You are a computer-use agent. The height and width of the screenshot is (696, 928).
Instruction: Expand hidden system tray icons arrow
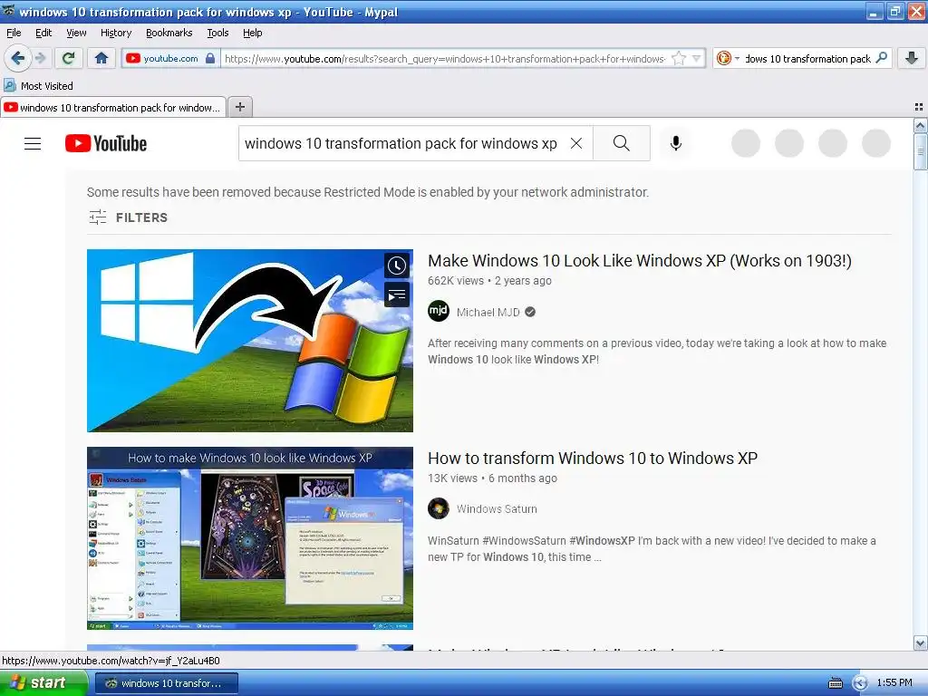(x=860, y=683)
